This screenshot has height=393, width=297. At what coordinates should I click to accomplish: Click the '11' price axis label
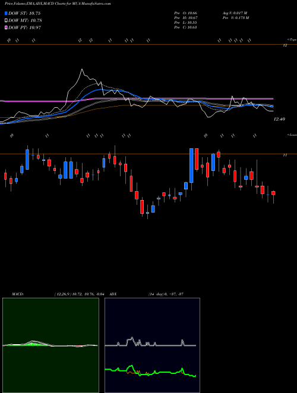tap(285, 155)
